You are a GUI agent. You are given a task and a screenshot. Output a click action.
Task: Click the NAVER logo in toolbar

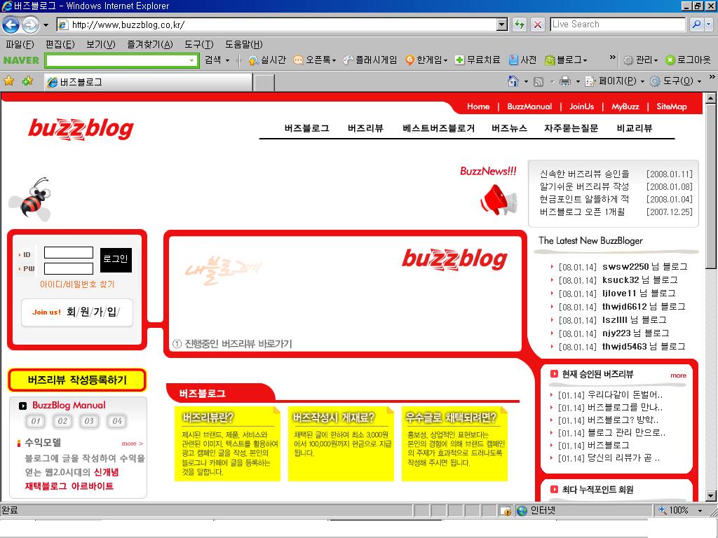21,60
